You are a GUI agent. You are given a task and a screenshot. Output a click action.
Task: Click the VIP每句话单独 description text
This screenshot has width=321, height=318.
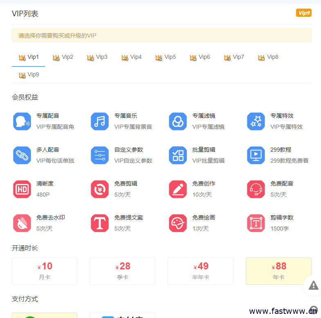click(55, 161)
